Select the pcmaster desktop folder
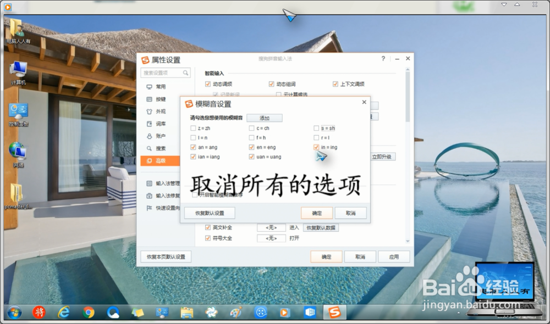This screenshot has height=324, width=550. (18, 196)
